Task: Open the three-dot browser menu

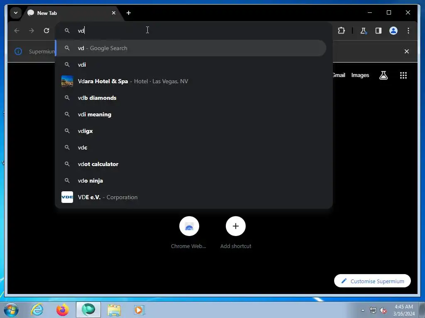Action: (408, 31)
